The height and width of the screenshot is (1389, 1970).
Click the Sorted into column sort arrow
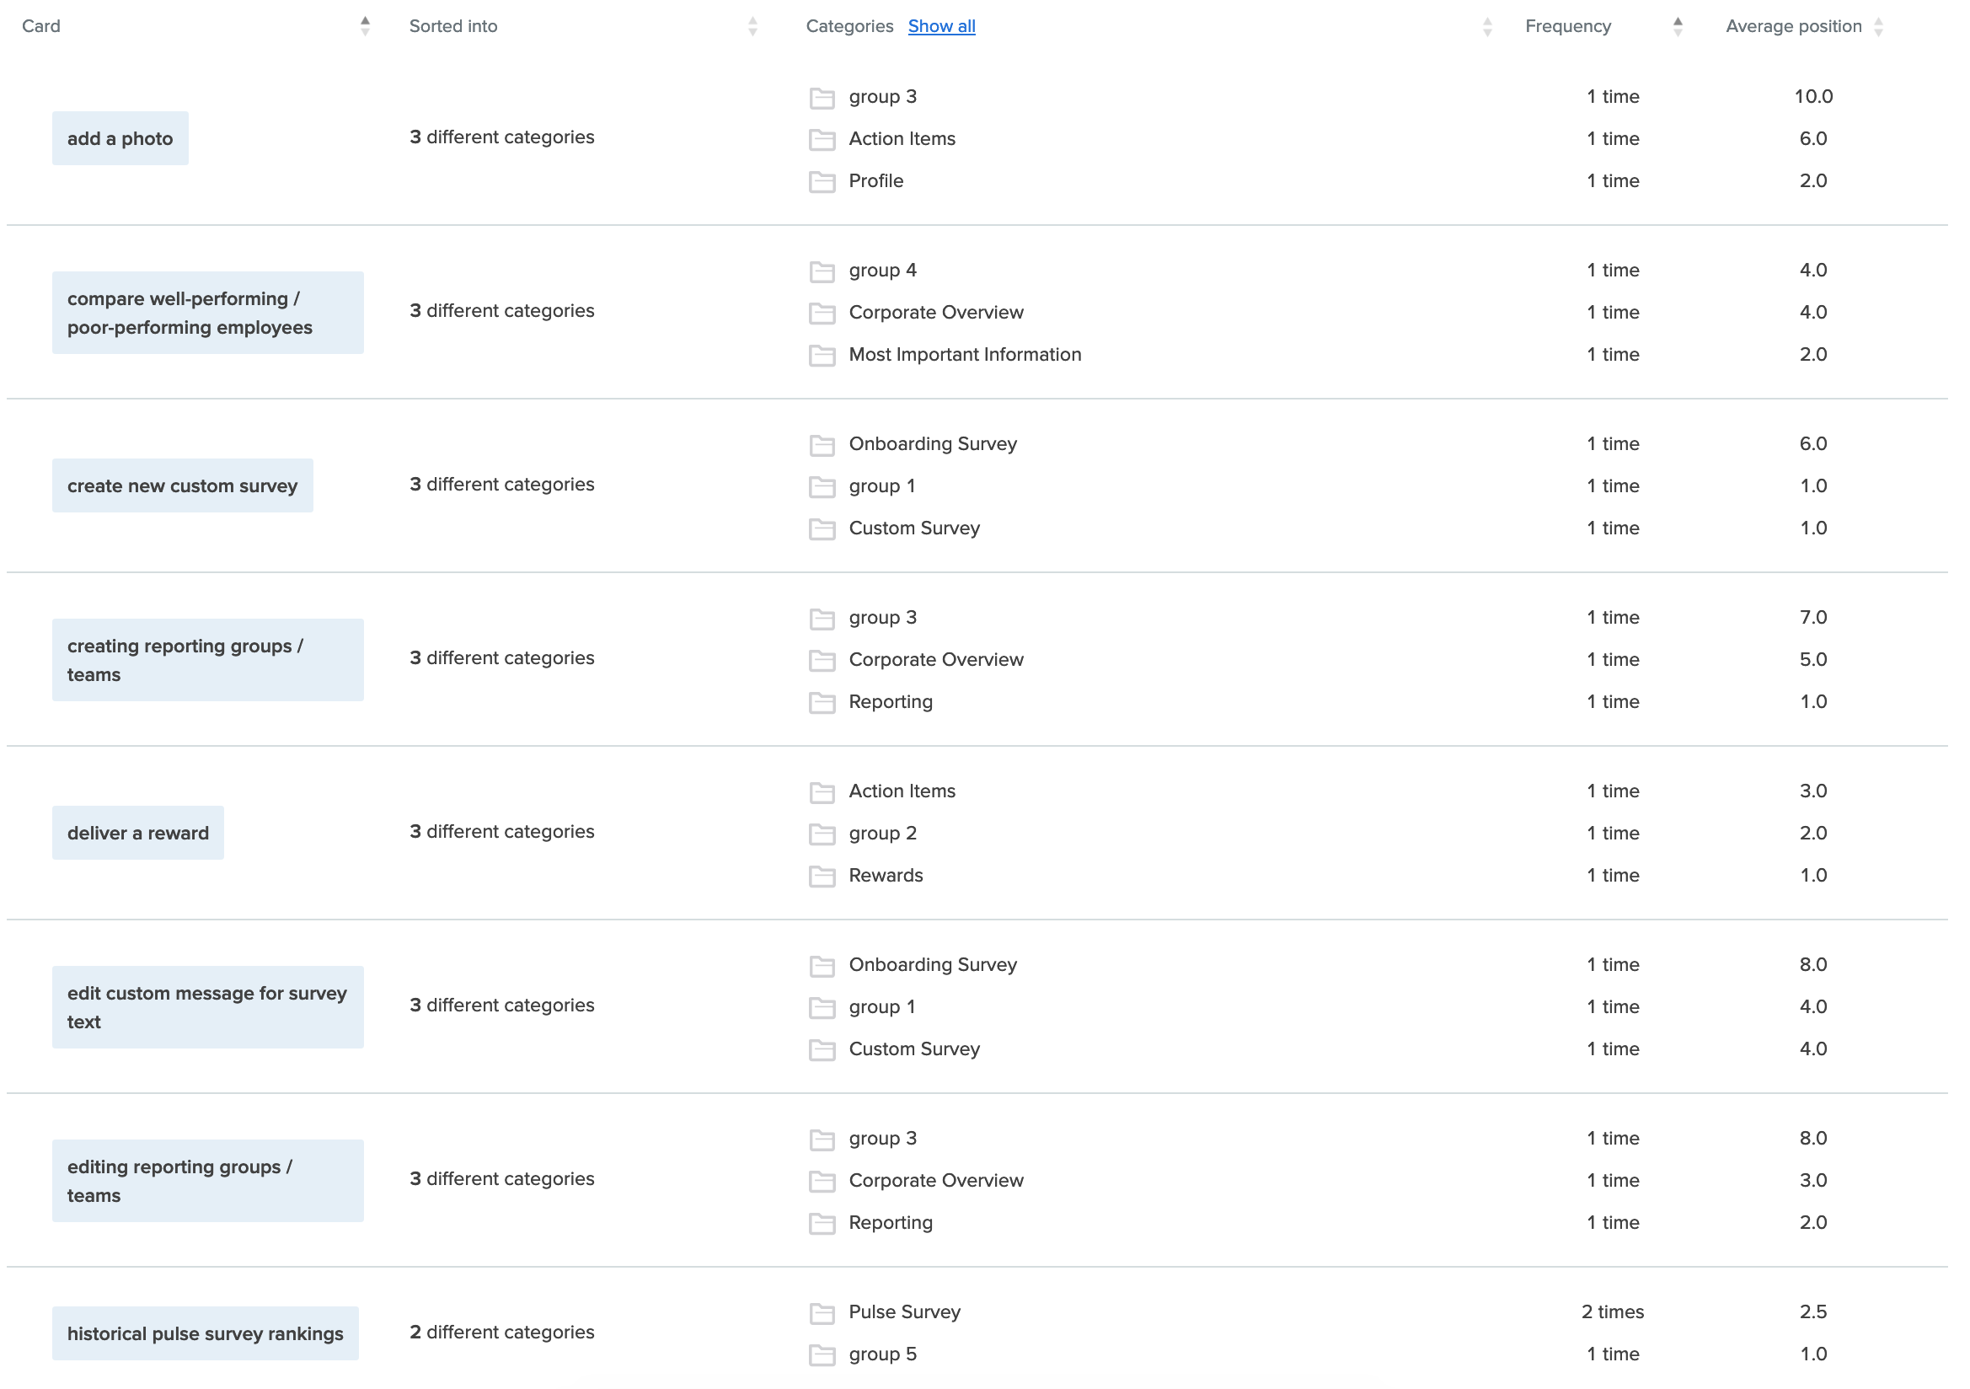(x=752, y=27)
